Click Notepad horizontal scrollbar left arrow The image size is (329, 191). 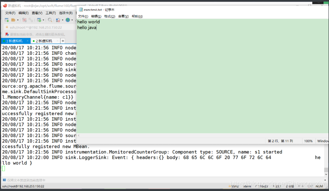tap(79, 135)
